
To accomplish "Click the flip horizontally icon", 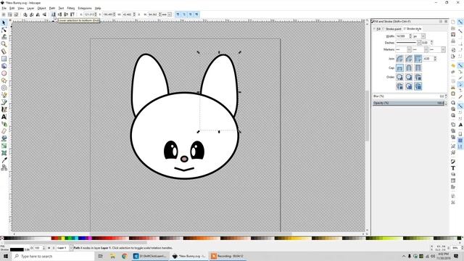I will pos(38,14).
